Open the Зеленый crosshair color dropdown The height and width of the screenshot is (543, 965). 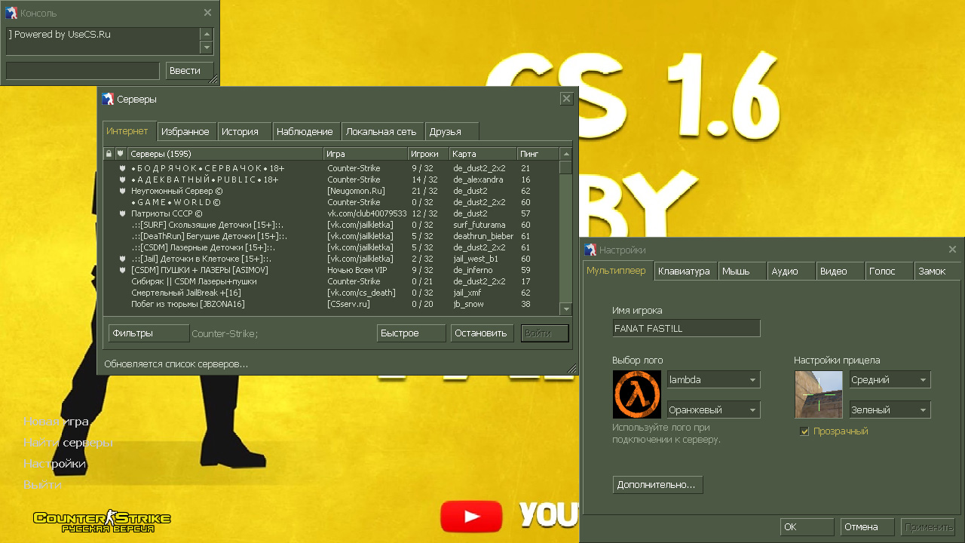click(890, 410)
